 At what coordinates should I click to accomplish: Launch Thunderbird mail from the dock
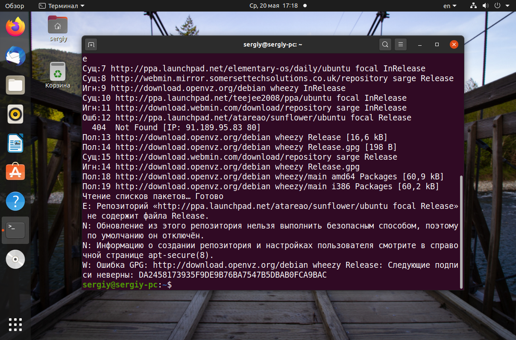tap(15, 56)
